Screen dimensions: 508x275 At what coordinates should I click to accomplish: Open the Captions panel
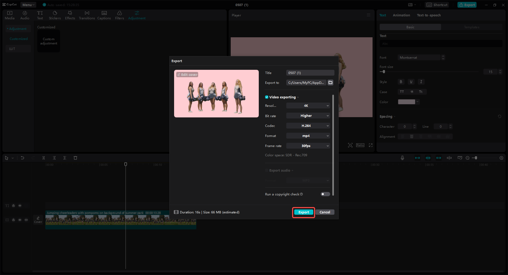pyautogui.click(x=104, y=15)
